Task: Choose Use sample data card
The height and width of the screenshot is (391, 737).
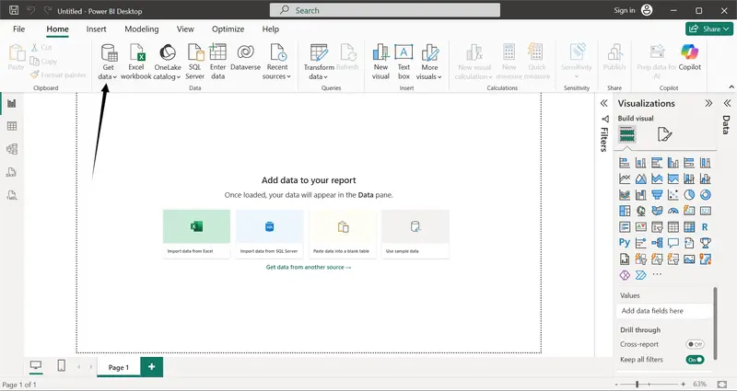Action: (x=415, y=234)
